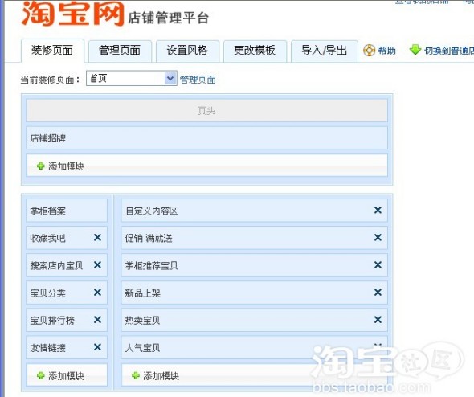Delete the 宝贝排行榜 module
This screenshot has height=397, width=474.
point(97,320)
